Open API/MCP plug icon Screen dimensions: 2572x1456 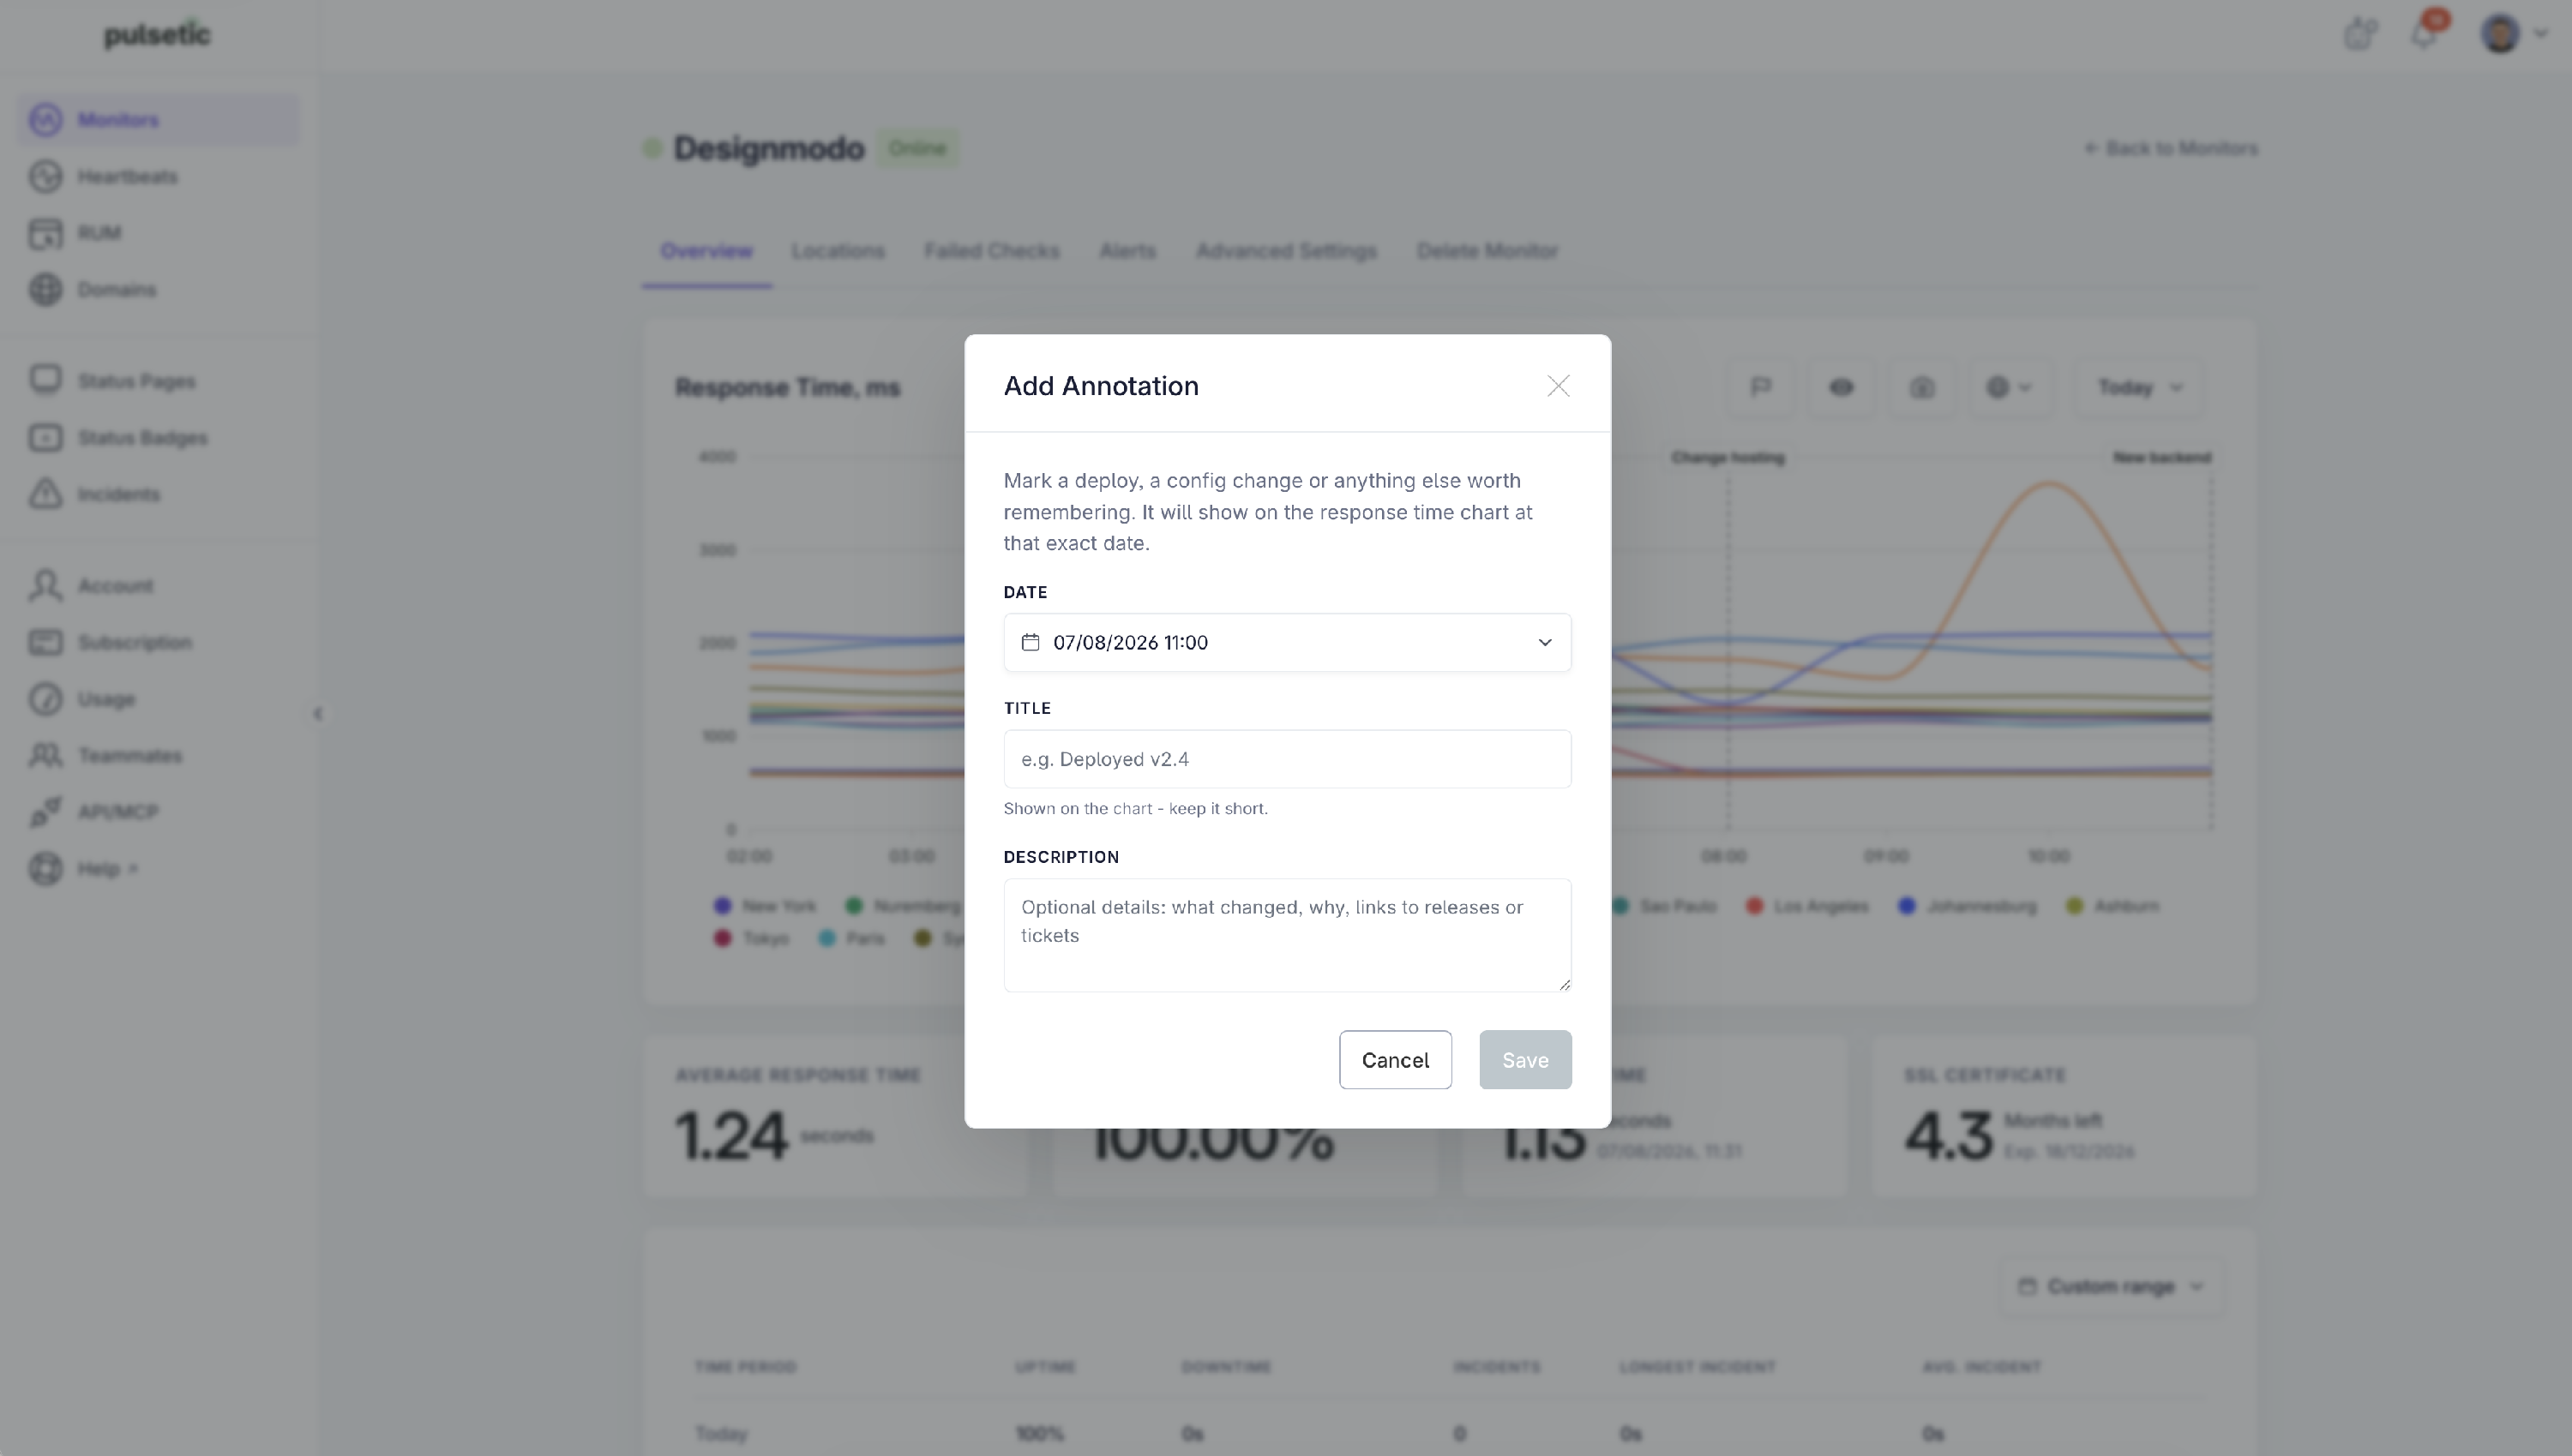tap(45, 812)
